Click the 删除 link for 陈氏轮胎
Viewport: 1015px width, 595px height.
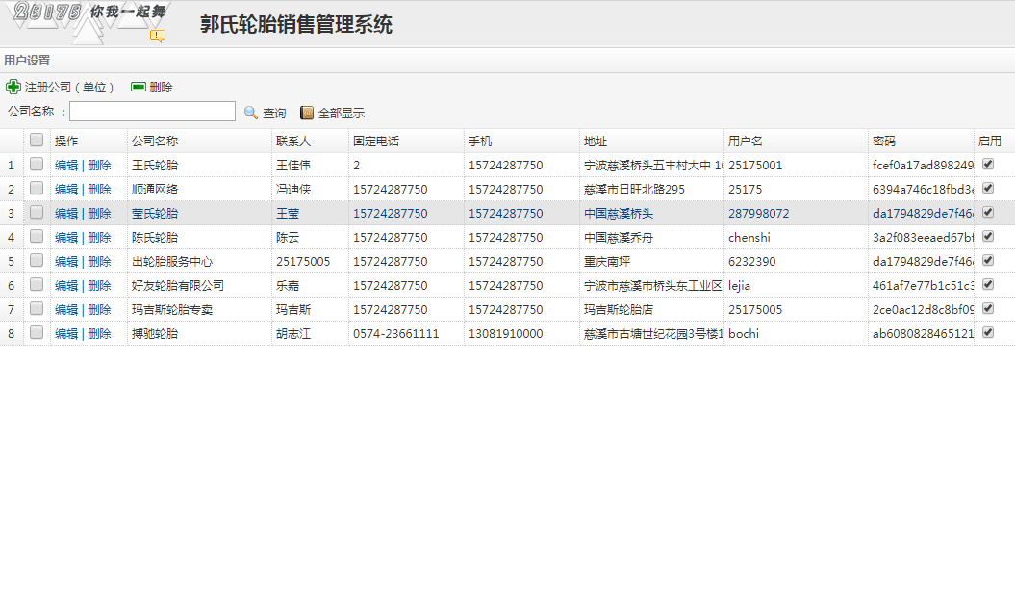(x=99, y=238)
